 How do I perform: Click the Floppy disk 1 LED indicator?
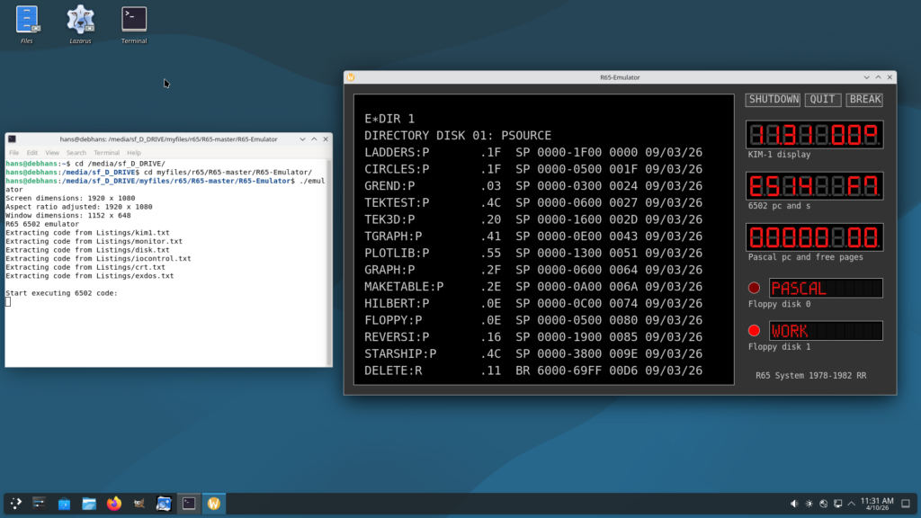tap(754, 331)
